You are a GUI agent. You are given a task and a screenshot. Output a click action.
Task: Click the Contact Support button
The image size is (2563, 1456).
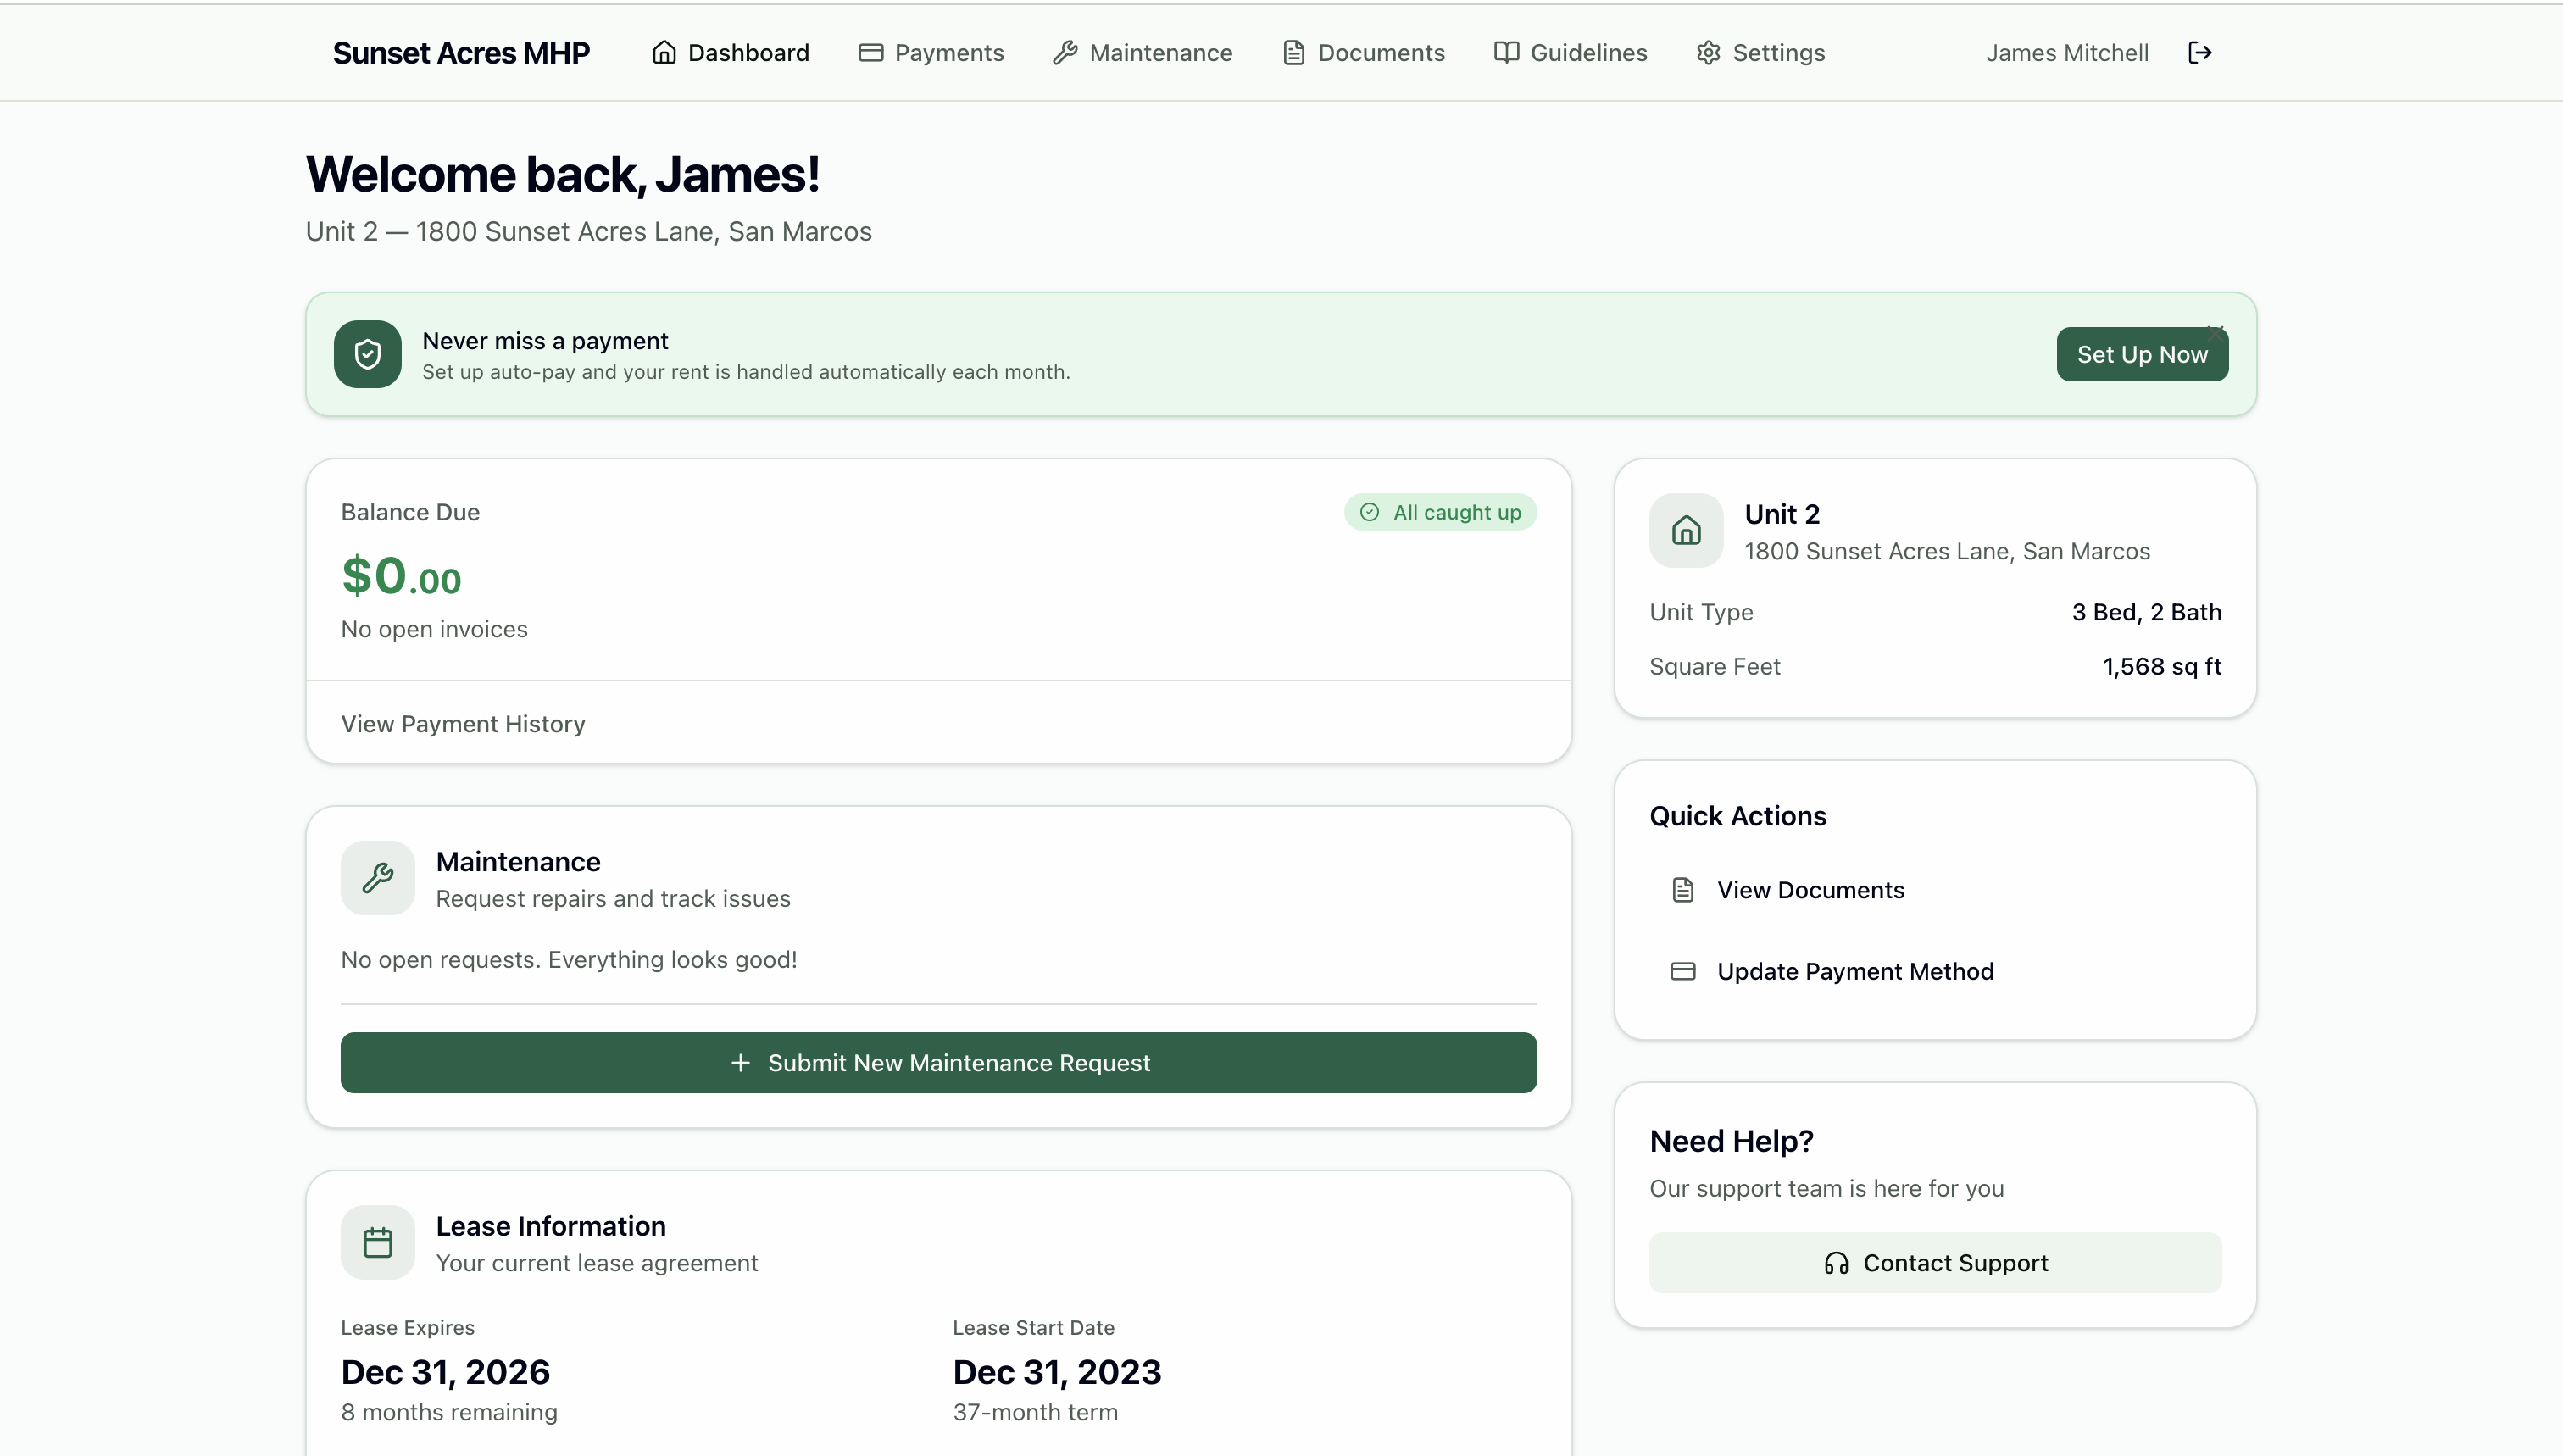click(x=1935, y=1263)
